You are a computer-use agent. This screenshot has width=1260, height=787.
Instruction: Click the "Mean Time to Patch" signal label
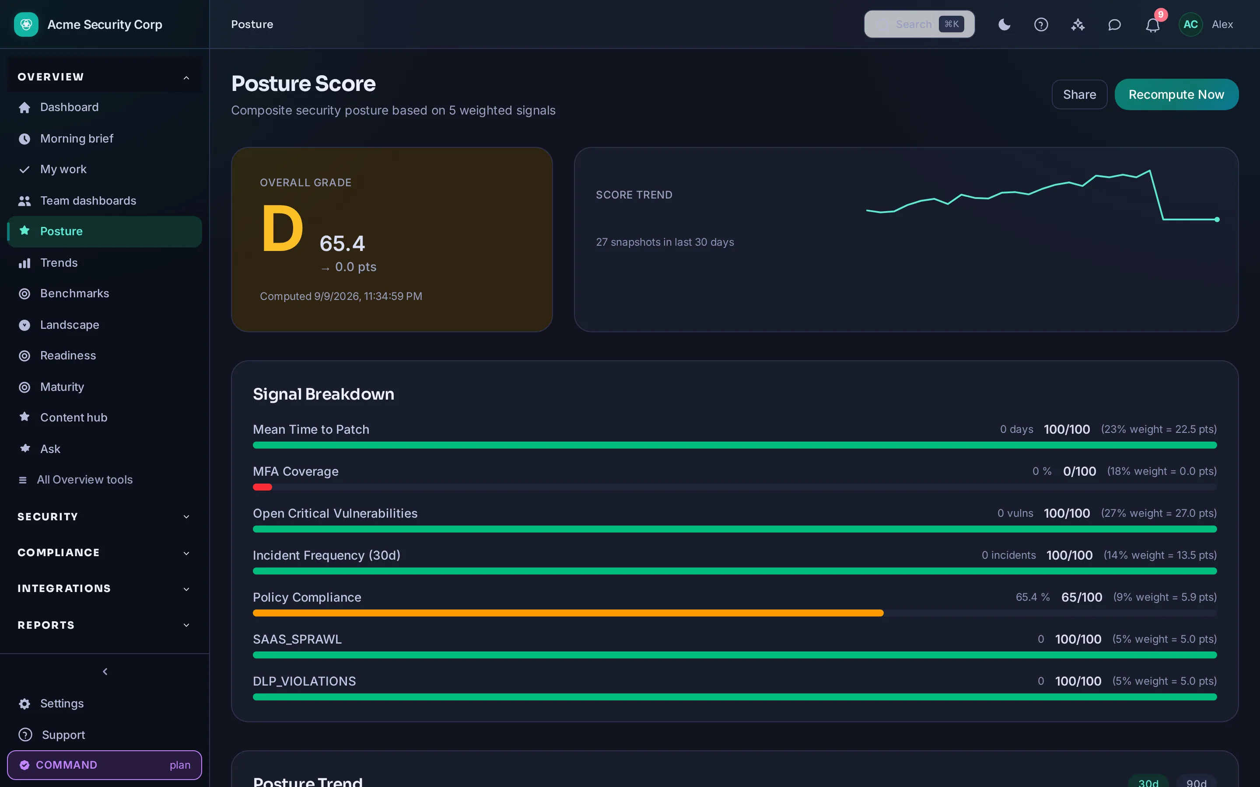click(311, 429)
